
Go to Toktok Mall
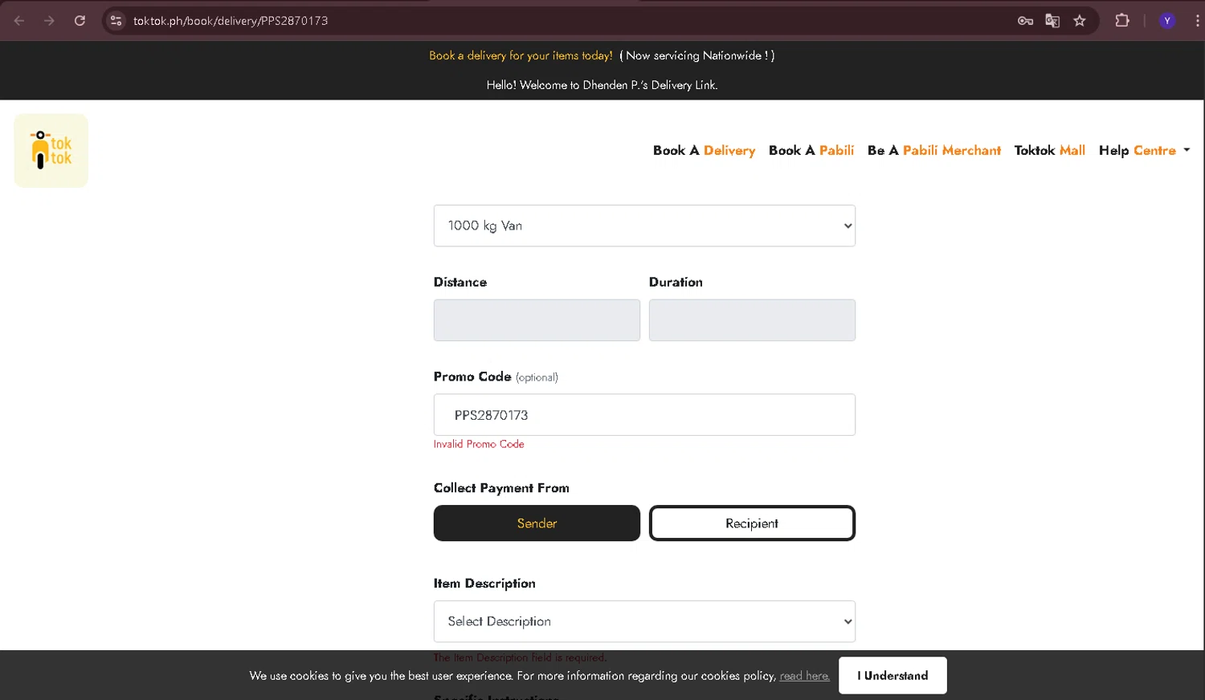pos(1049,150)
